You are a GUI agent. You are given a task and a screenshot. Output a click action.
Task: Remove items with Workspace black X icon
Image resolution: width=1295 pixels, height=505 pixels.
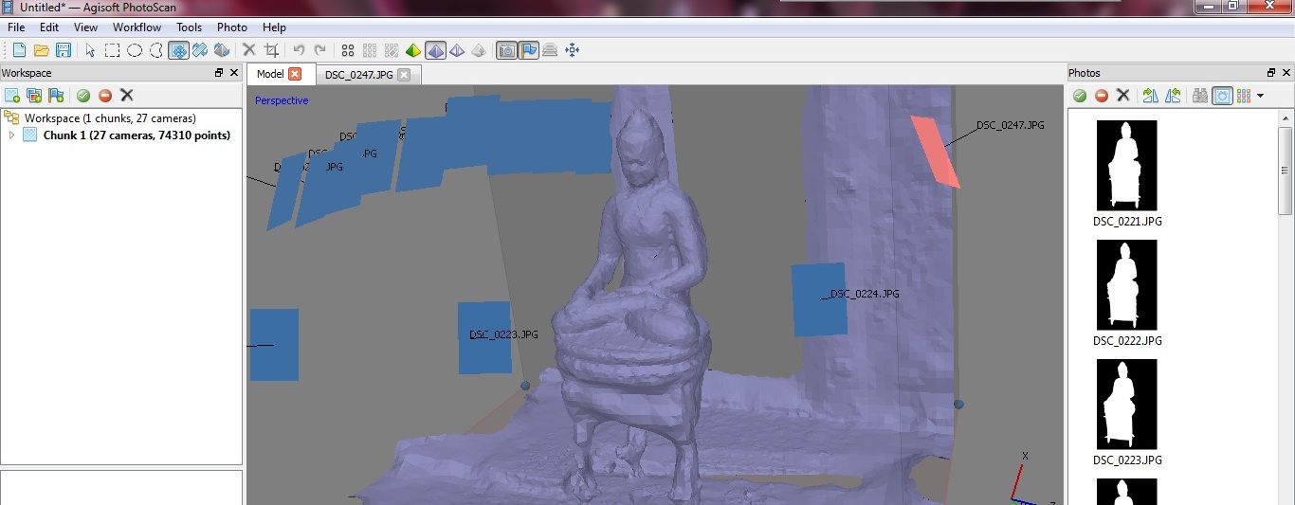[127, 96]
